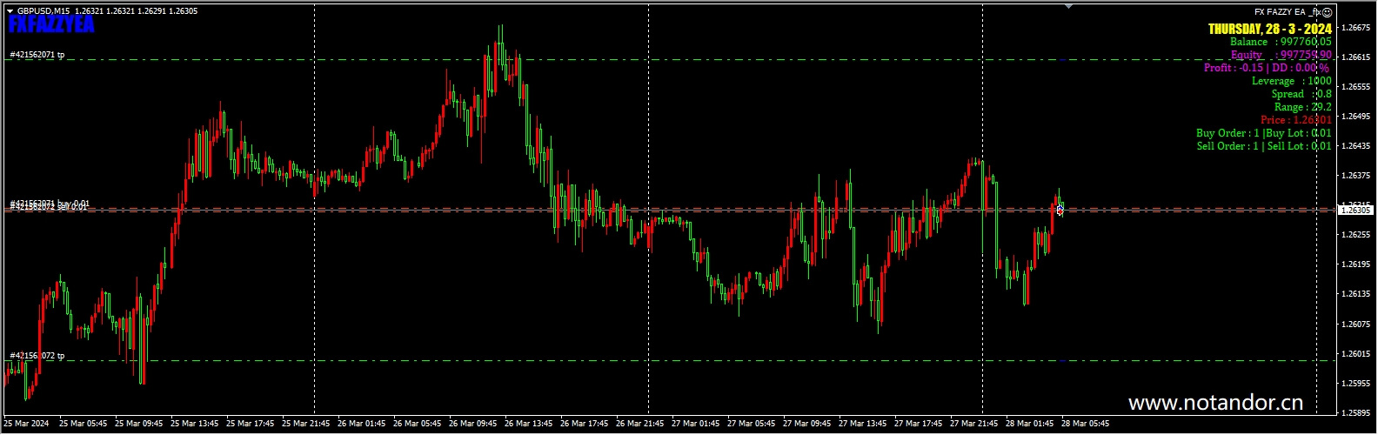The width and height of the screenshot is (1378, 435).
Task: Click the 1.26615 price scale label
Action: [x=1356, y=57]
